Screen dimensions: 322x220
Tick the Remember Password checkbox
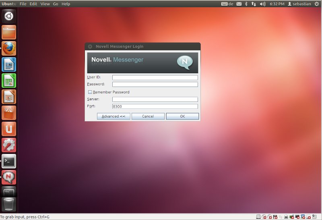click(90, 92)
